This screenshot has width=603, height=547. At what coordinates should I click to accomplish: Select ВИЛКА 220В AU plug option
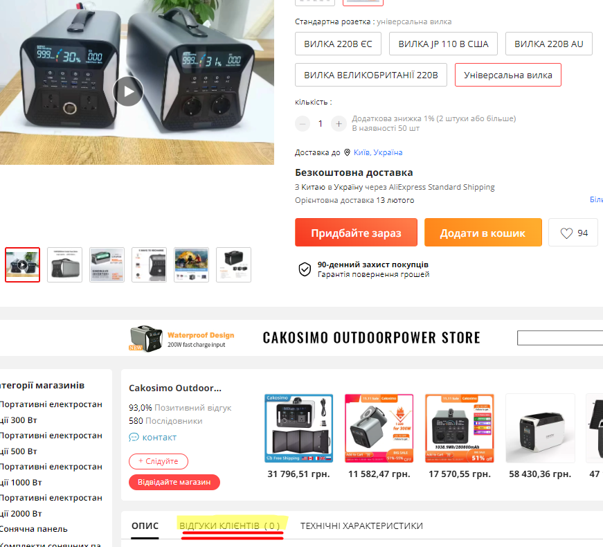click(x=548, y=44)
